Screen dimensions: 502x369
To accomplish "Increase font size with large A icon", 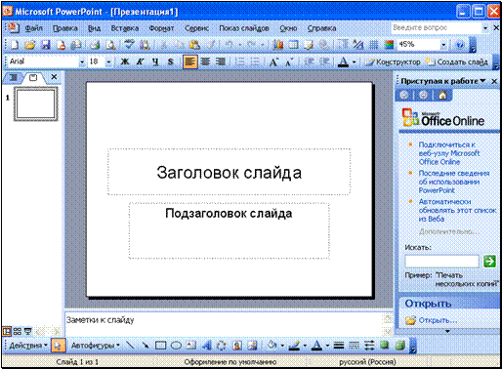I will coord(273,61).
